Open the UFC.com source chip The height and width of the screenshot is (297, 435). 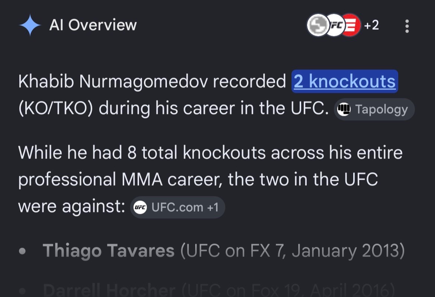[178, 207]
